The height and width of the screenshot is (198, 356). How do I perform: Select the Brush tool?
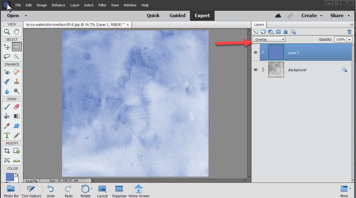click(7, 107)
